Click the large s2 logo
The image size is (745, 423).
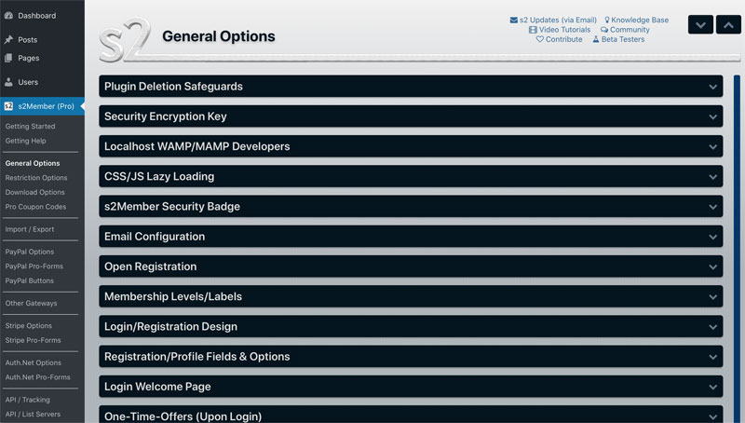pos(125,40)
